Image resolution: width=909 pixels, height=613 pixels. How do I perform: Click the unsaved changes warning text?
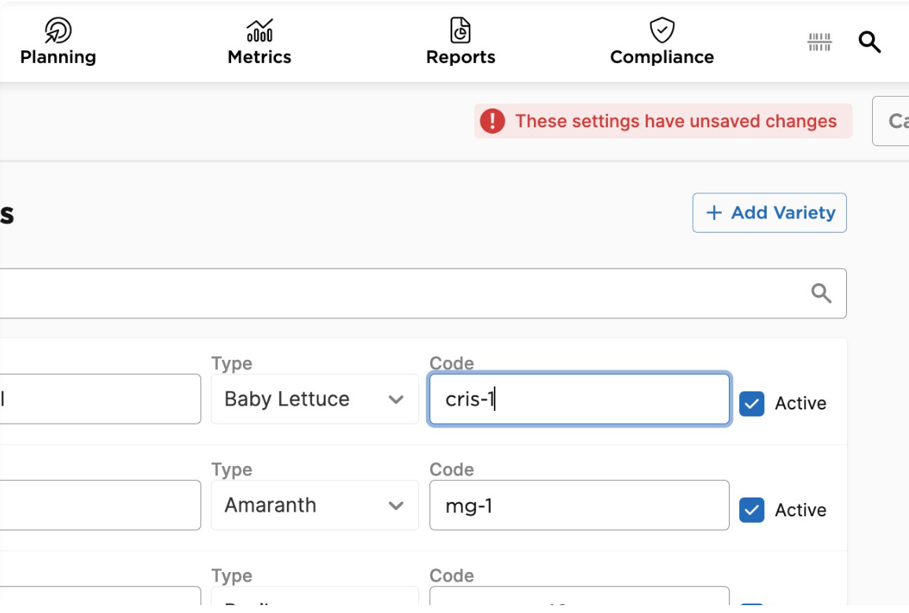(x=676, y=121)
